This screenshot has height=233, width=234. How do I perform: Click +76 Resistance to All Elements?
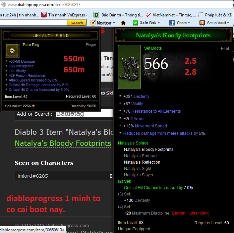152,111
